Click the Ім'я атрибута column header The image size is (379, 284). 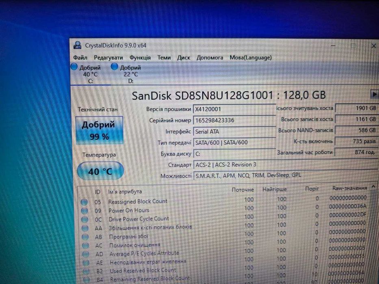point(125,191)
